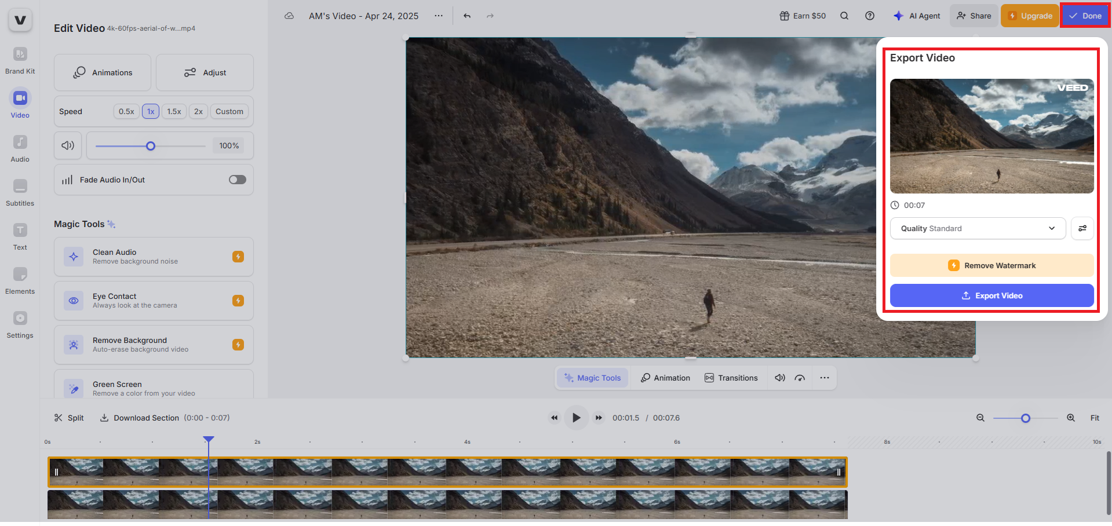
Task: Export the video
Action: 991,295
